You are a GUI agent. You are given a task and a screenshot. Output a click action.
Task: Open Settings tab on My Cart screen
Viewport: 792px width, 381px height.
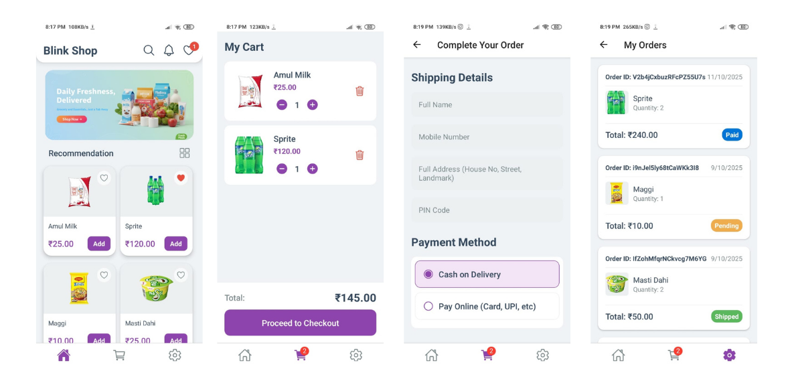point(355,356)
